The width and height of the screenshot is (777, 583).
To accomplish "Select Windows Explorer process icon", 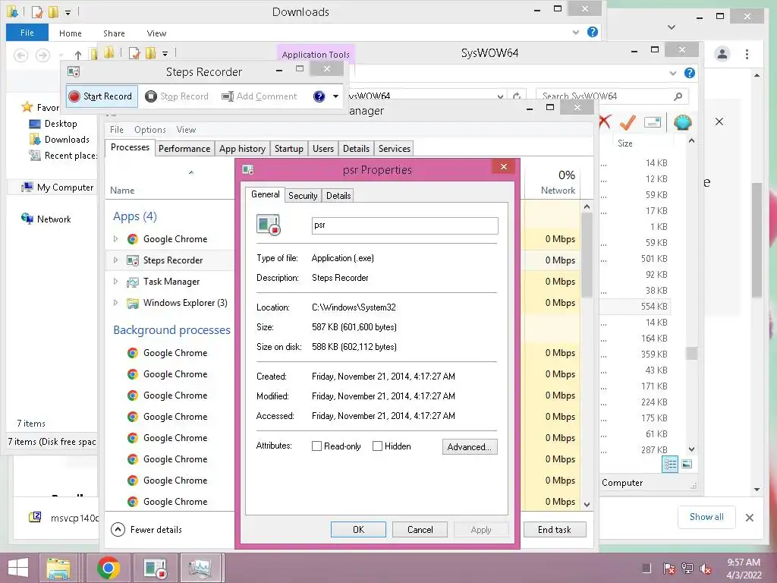I will tap(132, 303).
